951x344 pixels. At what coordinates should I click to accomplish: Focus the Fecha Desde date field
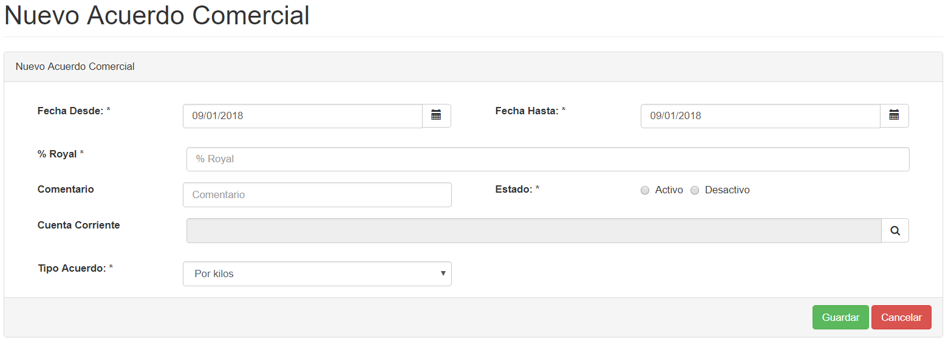point(302,115)
